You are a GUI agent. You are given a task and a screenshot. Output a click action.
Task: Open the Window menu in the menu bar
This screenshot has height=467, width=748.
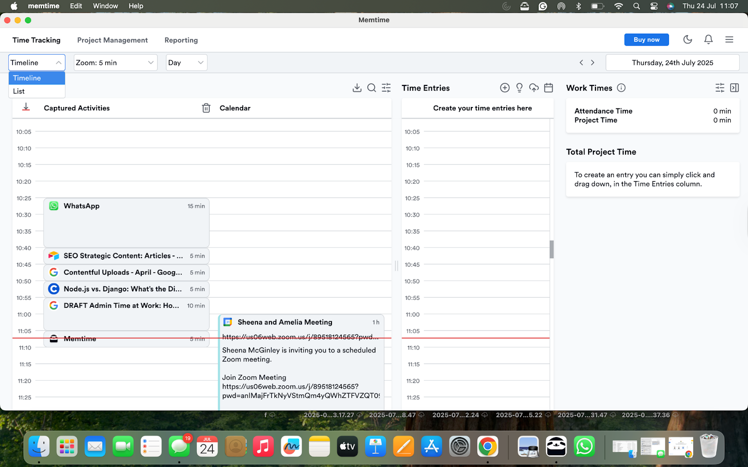[x=105, y=6]
